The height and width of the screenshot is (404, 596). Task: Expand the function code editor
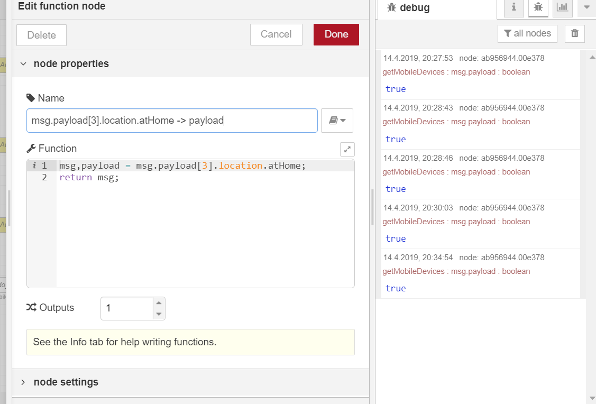(x=347, y=149)
